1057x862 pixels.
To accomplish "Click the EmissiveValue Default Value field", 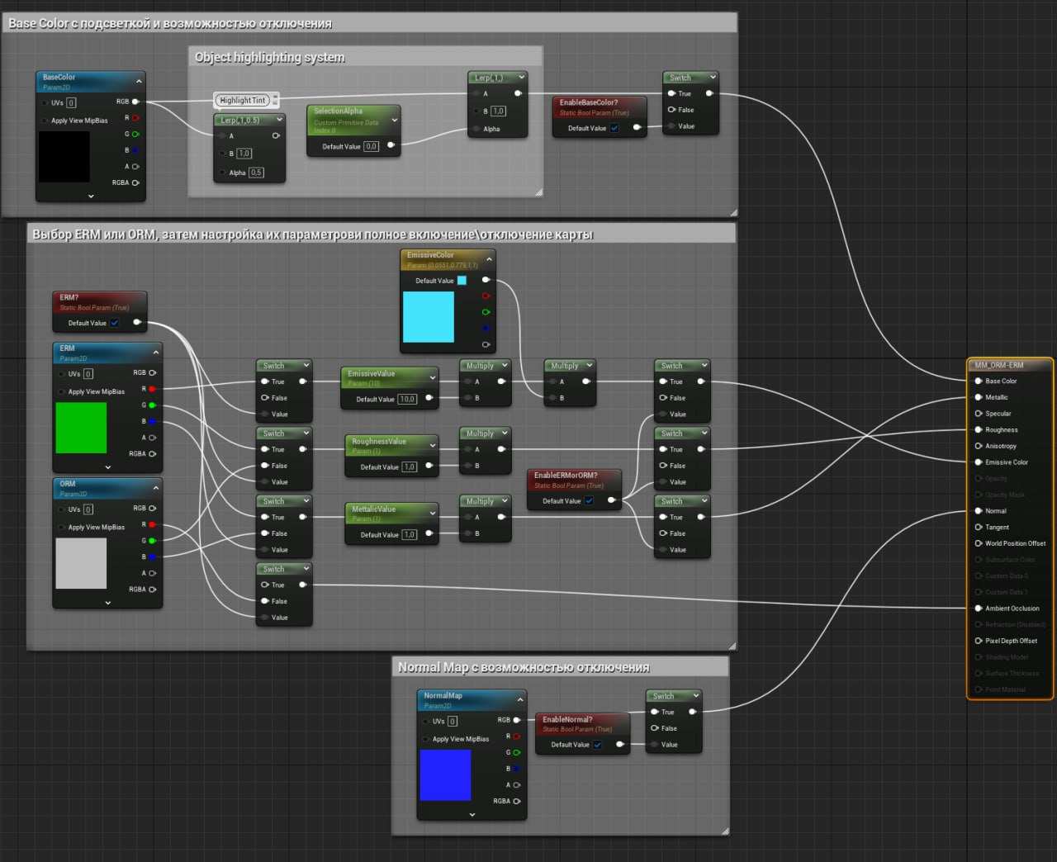I will point(407,400).
